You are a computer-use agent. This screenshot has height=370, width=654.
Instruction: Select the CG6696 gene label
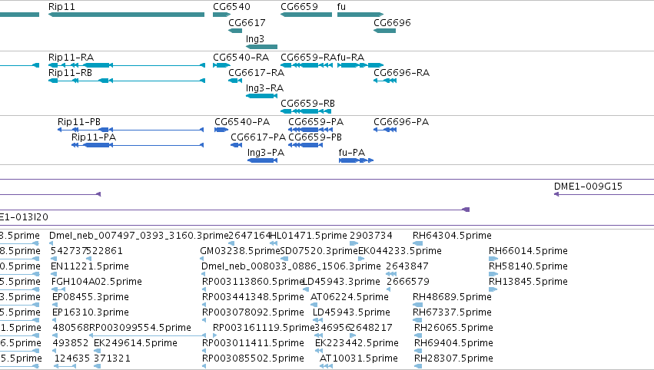(x=392, y=22)
